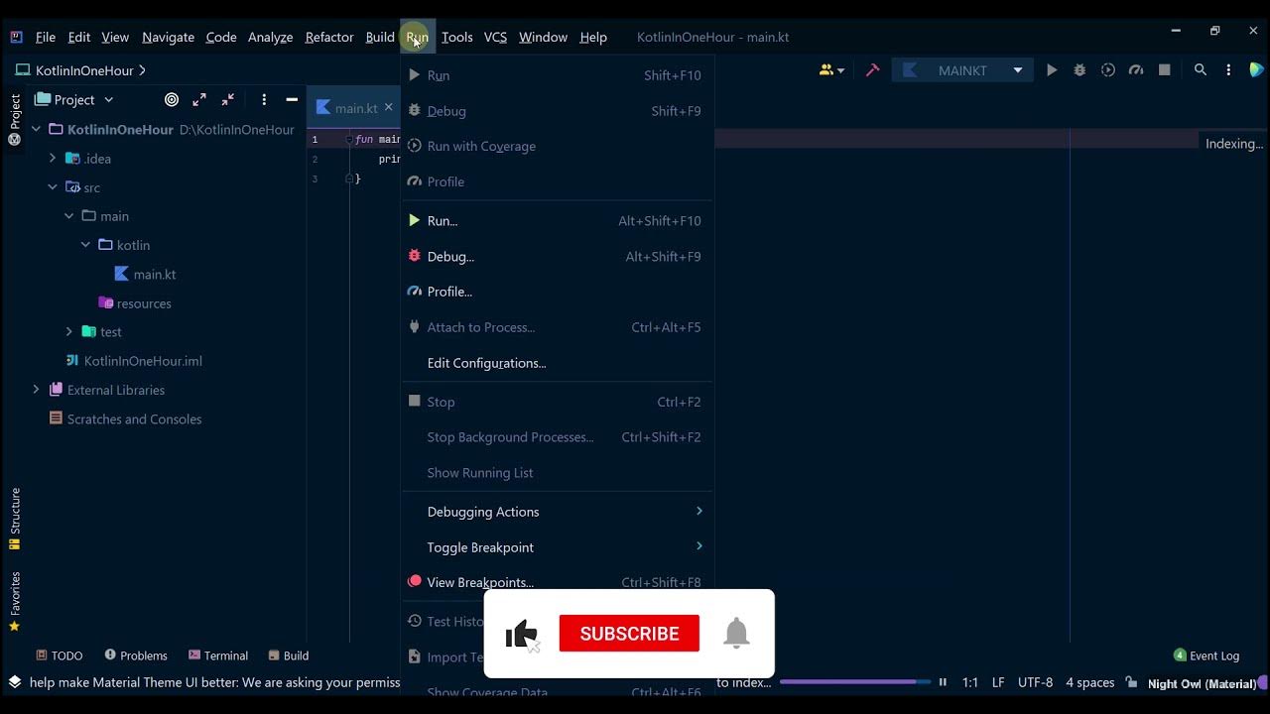Choose Edit Configurations… from Run menu
This screenshot has width=1270, height=714.
click(x=558, y=363)
